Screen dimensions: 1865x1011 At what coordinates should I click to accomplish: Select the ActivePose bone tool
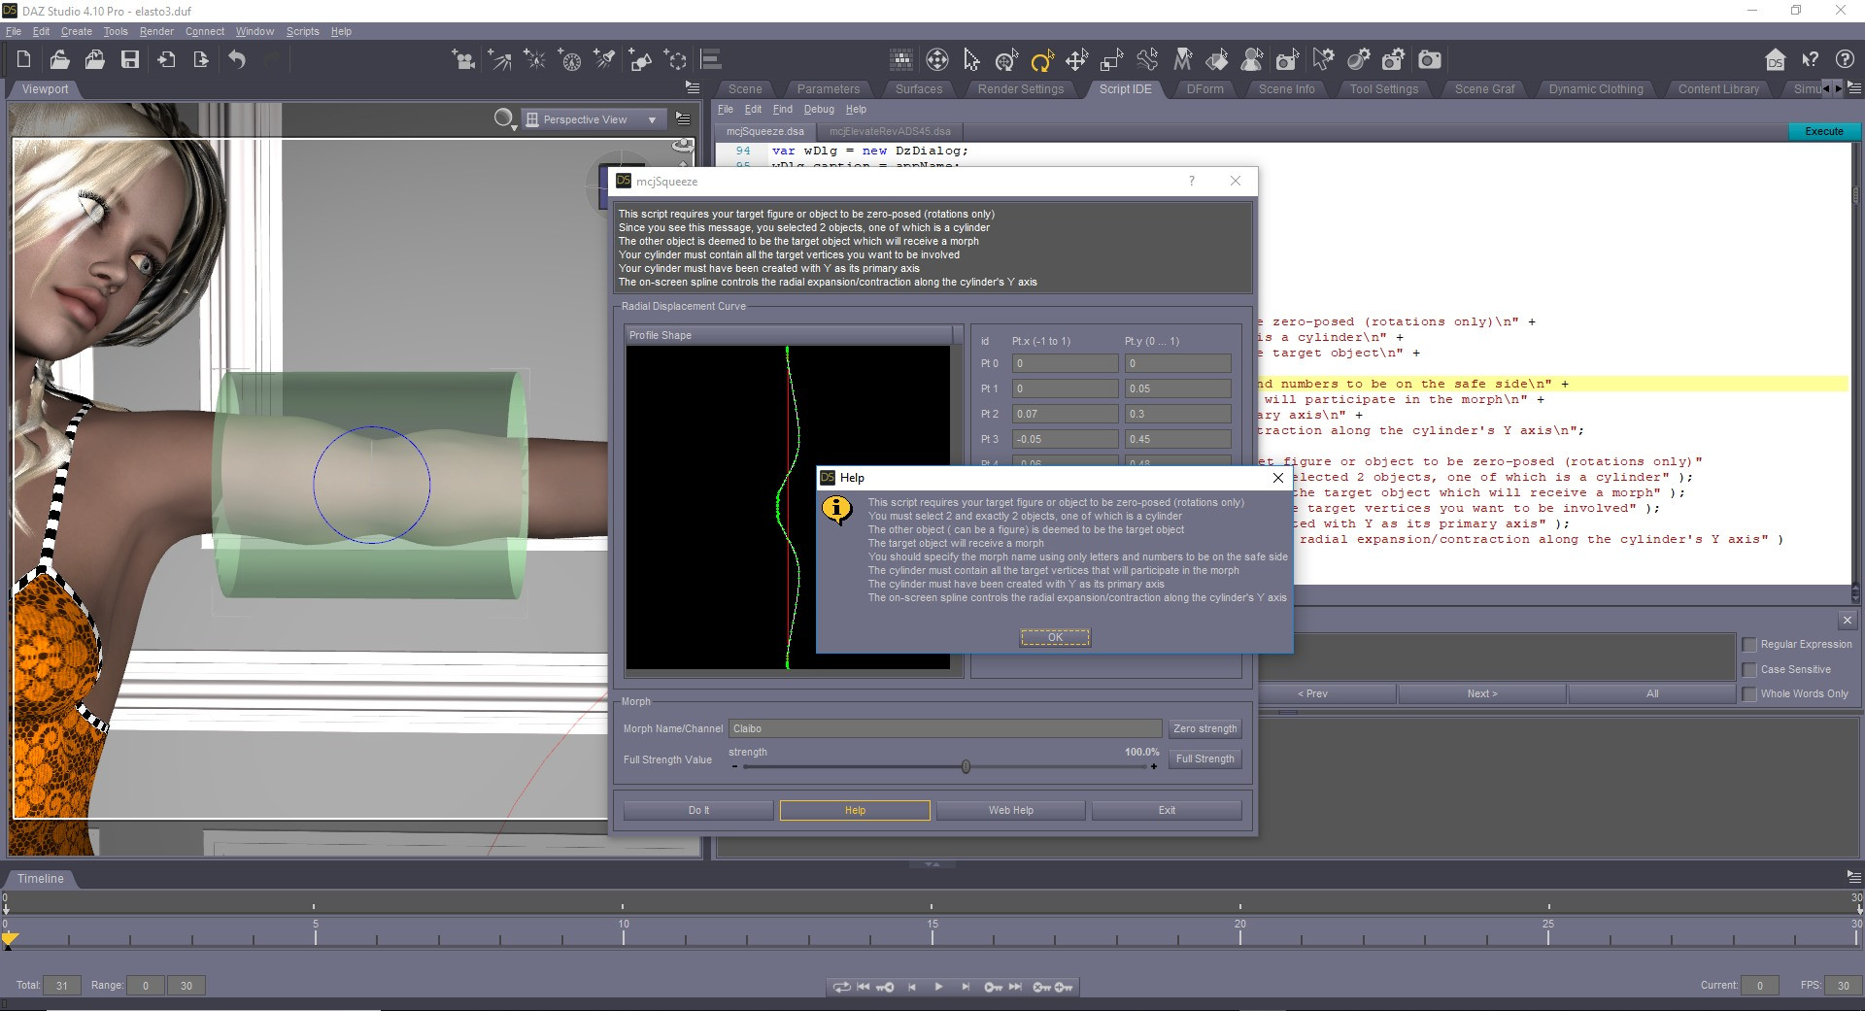[1147, 60]
